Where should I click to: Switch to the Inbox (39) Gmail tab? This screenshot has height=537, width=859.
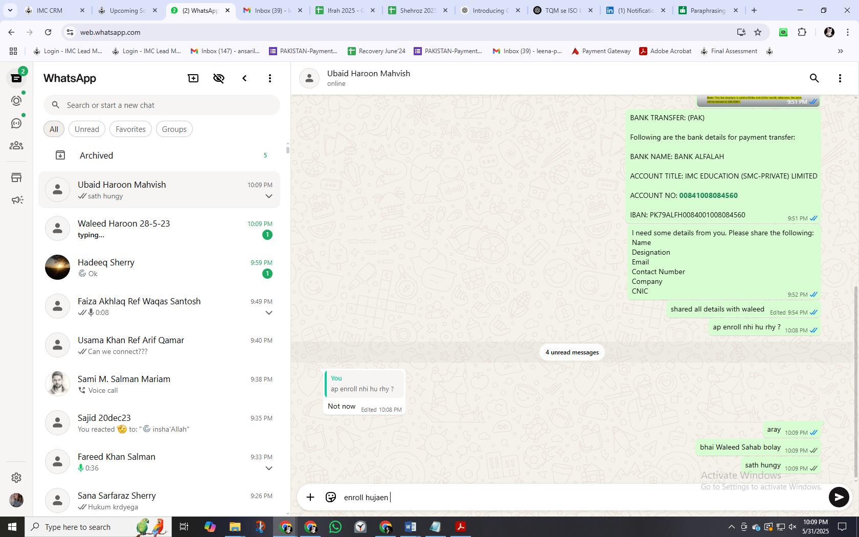coord(273,10)
